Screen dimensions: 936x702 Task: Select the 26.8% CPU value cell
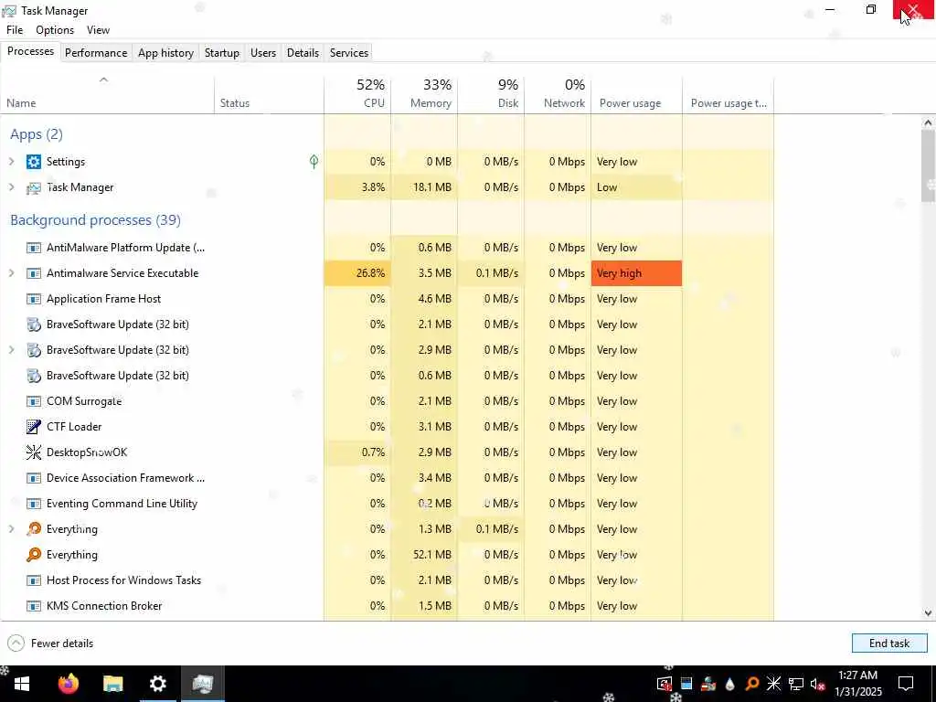(x=357, y=273)
